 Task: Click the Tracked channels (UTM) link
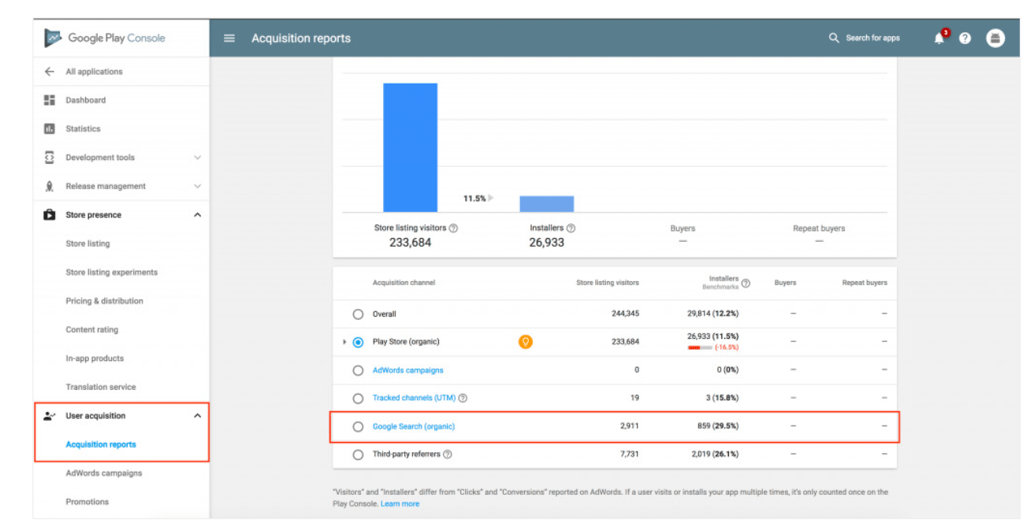coord(414,398)
